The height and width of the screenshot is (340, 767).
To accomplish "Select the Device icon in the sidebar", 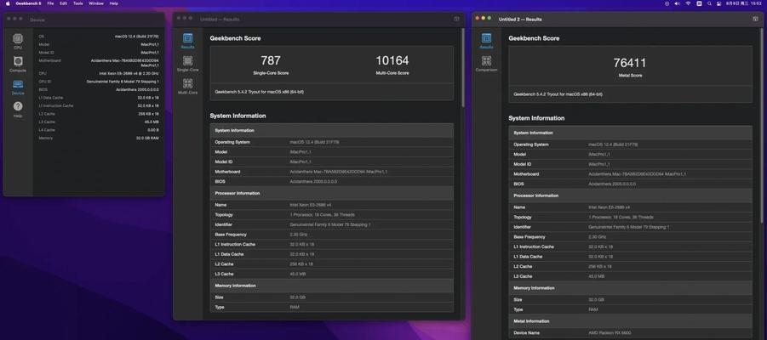I will [18, 88].
